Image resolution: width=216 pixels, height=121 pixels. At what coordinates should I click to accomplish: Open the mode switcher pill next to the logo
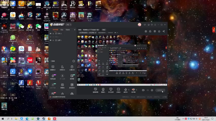pos(69,25)
